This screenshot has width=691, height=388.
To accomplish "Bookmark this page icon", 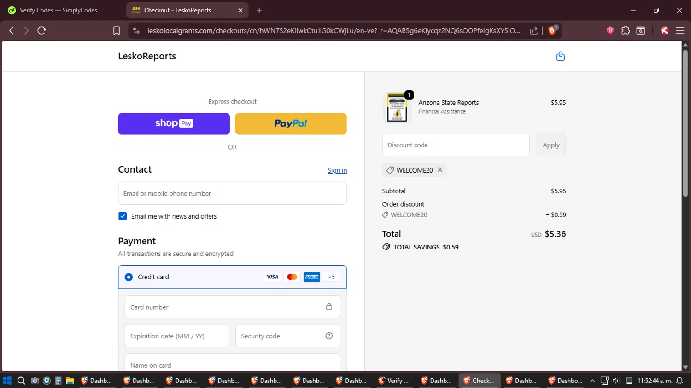I will (x=117, y=30).
